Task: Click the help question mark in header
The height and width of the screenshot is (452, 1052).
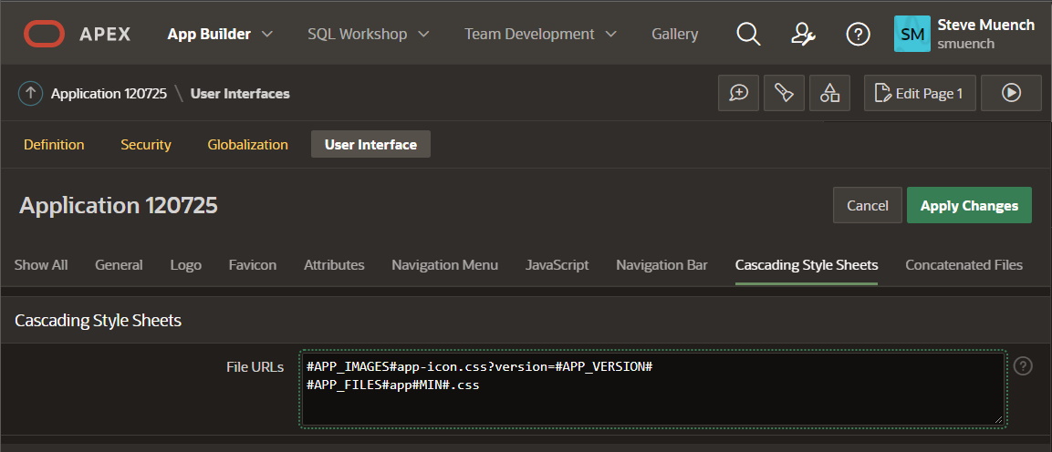Action: click(858, 35)
